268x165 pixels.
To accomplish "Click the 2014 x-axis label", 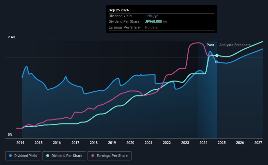I will 20,143.
